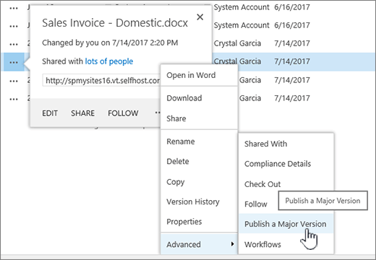Click the ellipsis next to FOLLOW in callout
The width and height of the screenshot is (376, 260).
tap(158, 113)
